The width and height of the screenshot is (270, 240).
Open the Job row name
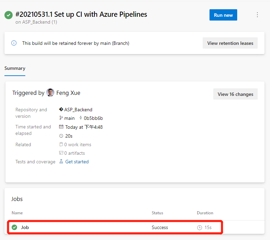pyautogui.click(x=25, y=227)
